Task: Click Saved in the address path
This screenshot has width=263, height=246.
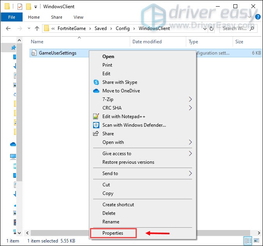Action: click(101, 28)
